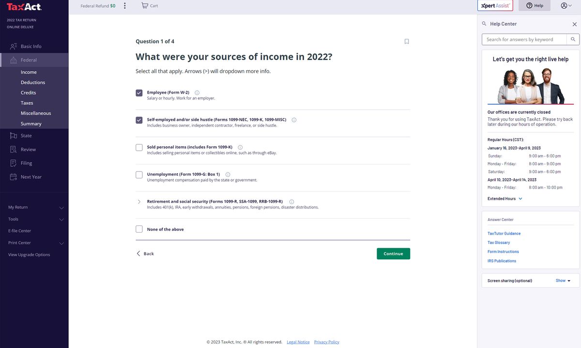Open the three-dot overflow menu beside Federal Refund

[125, 5]
